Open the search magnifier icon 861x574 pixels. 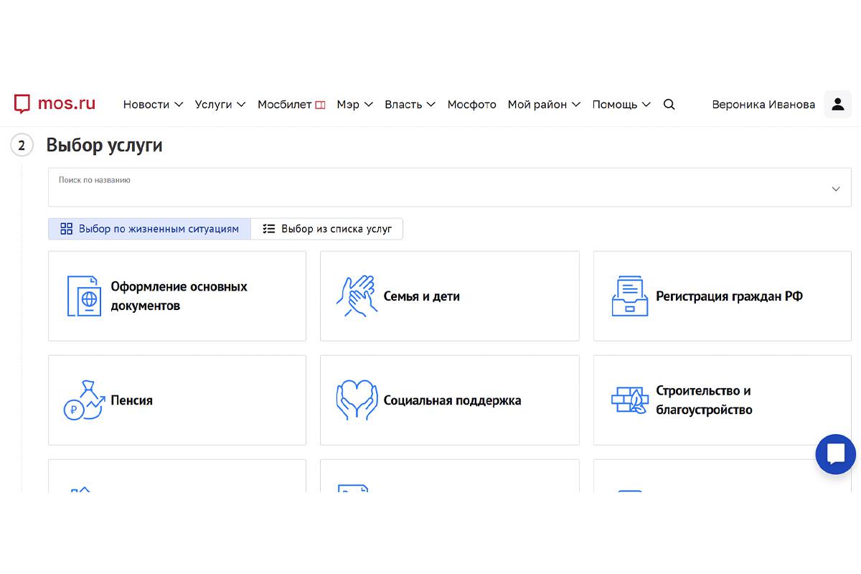[x=669, y=105]
